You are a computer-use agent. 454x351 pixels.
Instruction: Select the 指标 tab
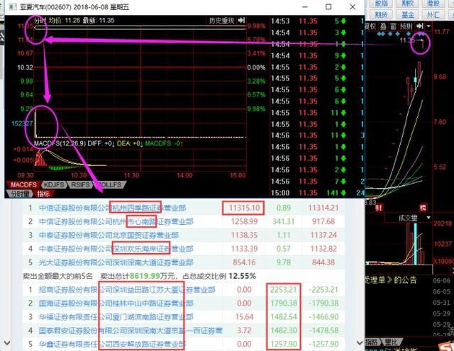[x=43, y=194]
